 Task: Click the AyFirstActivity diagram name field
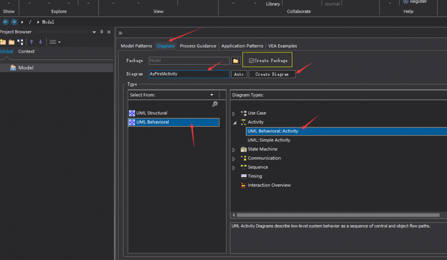point(189,74)
